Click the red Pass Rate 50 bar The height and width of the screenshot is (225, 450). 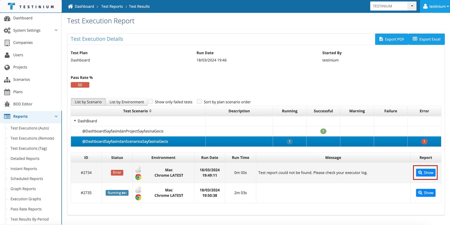click(80, 85)
